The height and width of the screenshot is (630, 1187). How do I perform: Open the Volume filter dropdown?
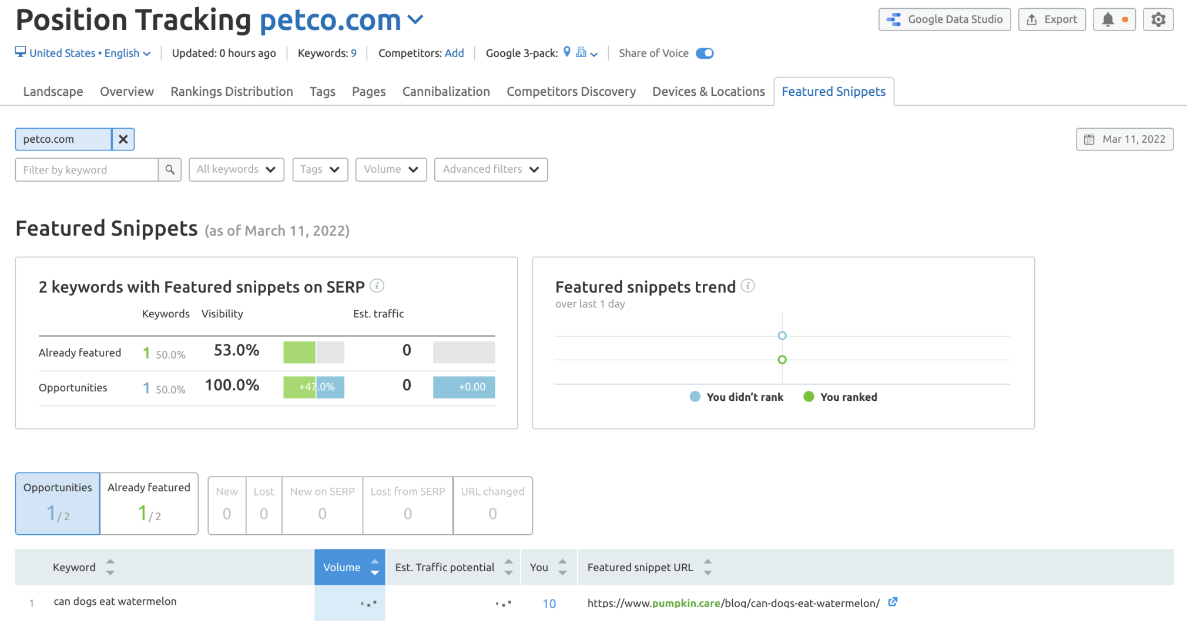(x=391, y=170)
